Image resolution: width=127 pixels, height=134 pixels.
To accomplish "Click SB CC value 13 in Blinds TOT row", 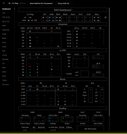I will point(58,89).
